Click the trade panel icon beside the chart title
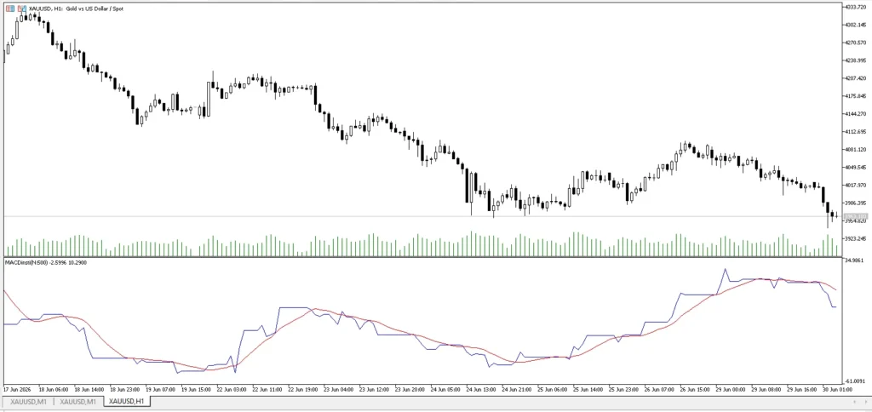Viewport: 872px width, 412px height. [x=21, y=9]
